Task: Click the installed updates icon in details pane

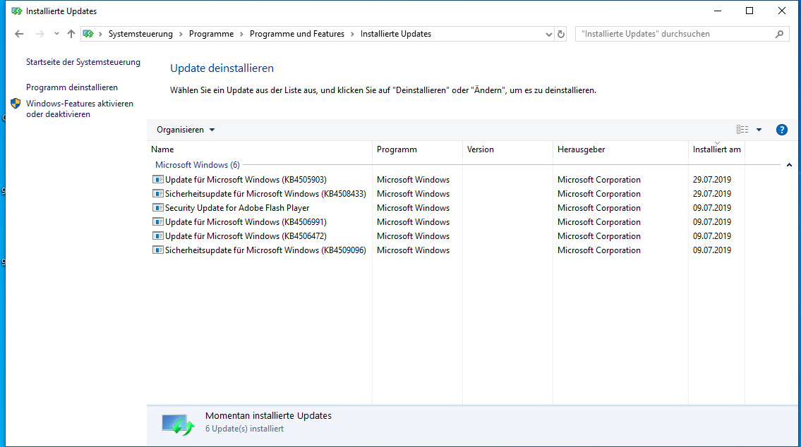Action: pos(178,424)
